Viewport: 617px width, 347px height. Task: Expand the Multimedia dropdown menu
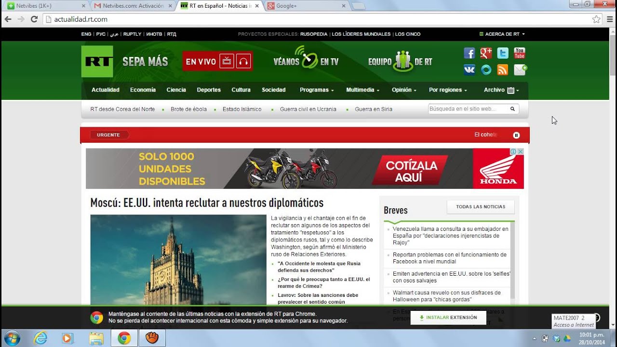(x=362, y=90)
